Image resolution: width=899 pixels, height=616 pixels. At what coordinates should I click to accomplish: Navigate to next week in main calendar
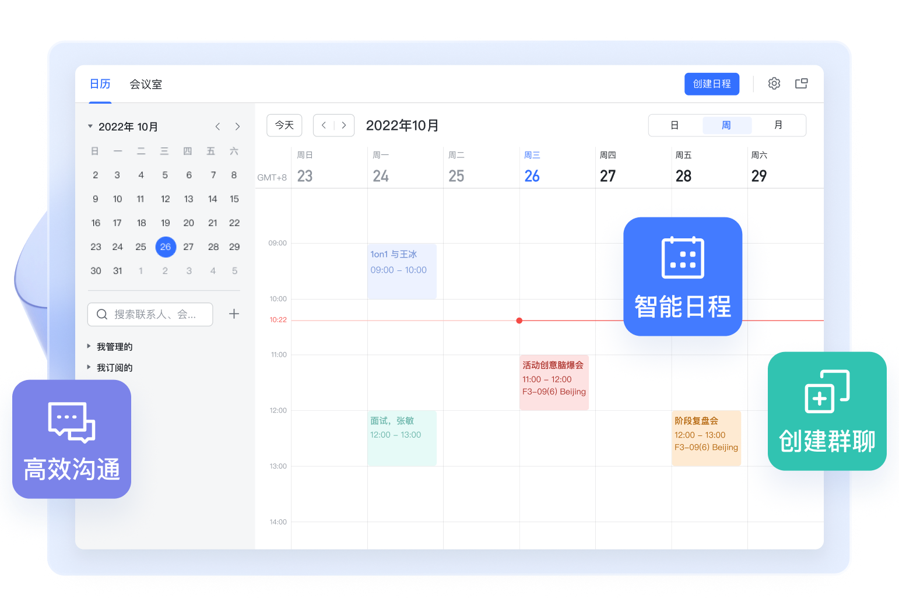pyautogui.click(x=344, y=125)
